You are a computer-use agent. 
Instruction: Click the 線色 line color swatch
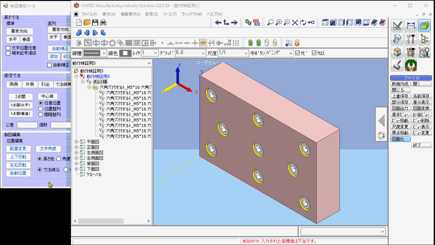[125, 53]
